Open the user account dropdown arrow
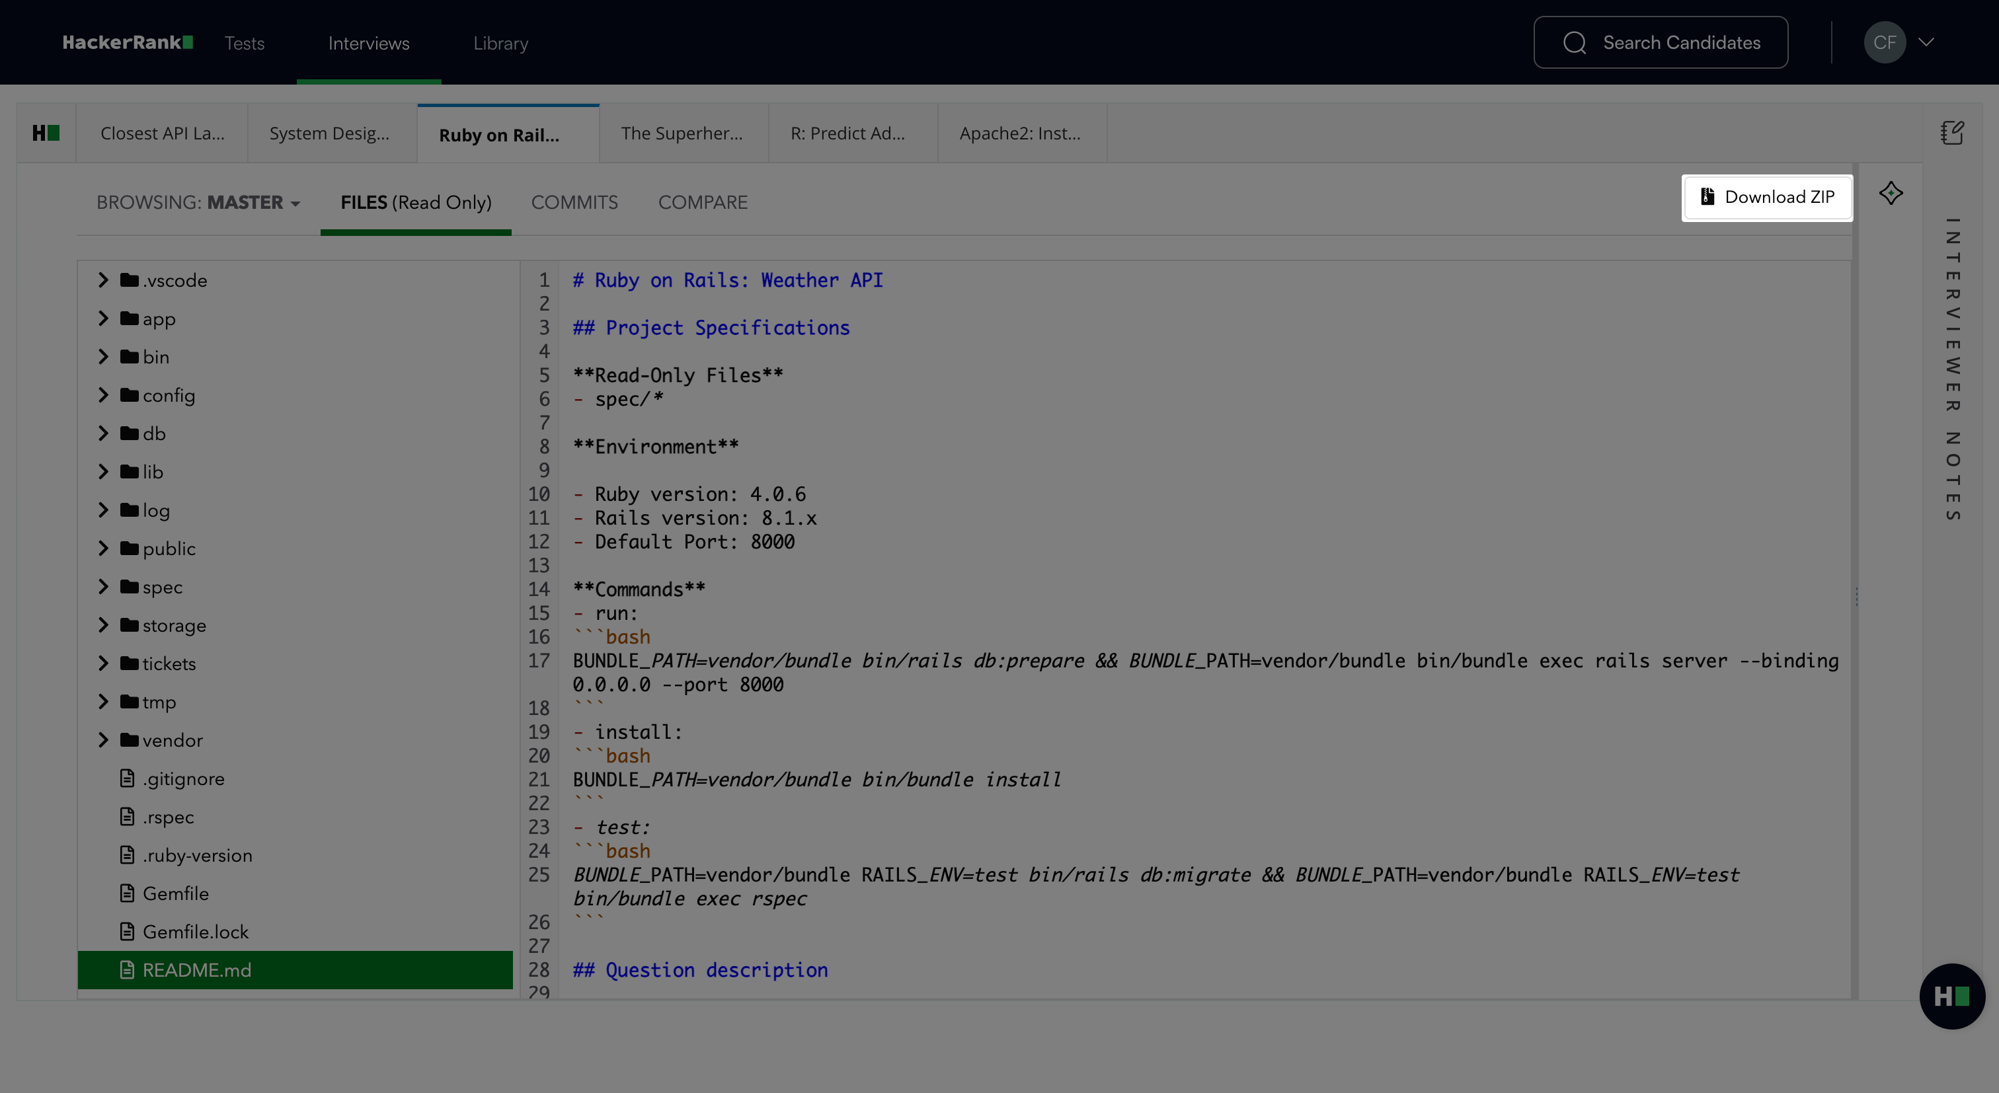This screenshot has height=1093, width=1999. pyautogui.click(x=1926, y=43)
